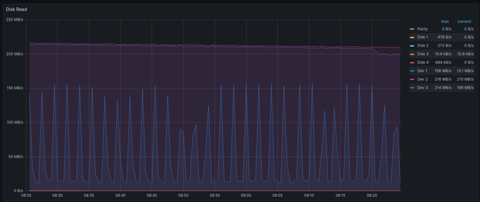Viewport: 480px width, 202px height.
Task: Open the Disk Read panel title
Action: pyautogui.click(x=16, y=10)
